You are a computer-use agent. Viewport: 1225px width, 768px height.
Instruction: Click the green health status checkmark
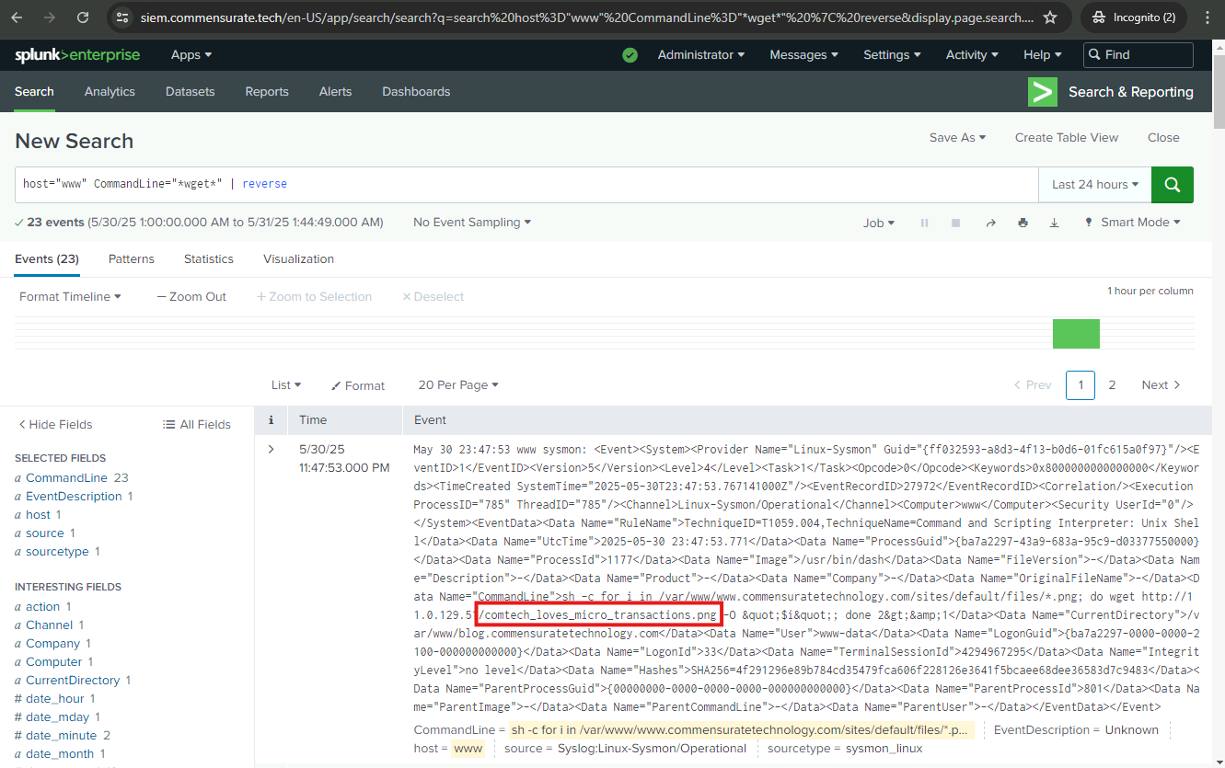[x=630, y=55]
